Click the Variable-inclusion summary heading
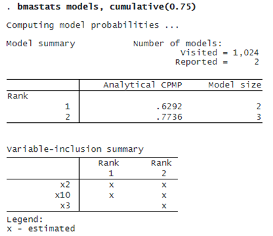Screen dimensions: 273x236 coord(75,149)
